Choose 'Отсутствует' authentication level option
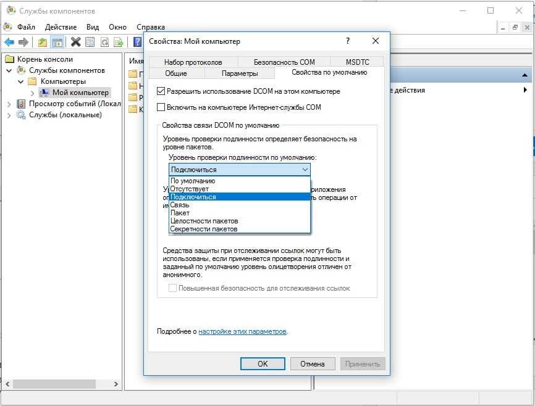Viewport: 535px width, 406px height. (190, 189)
